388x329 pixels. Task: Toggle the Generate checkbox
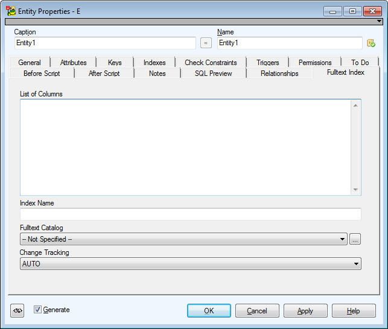(x=37, y=310)
